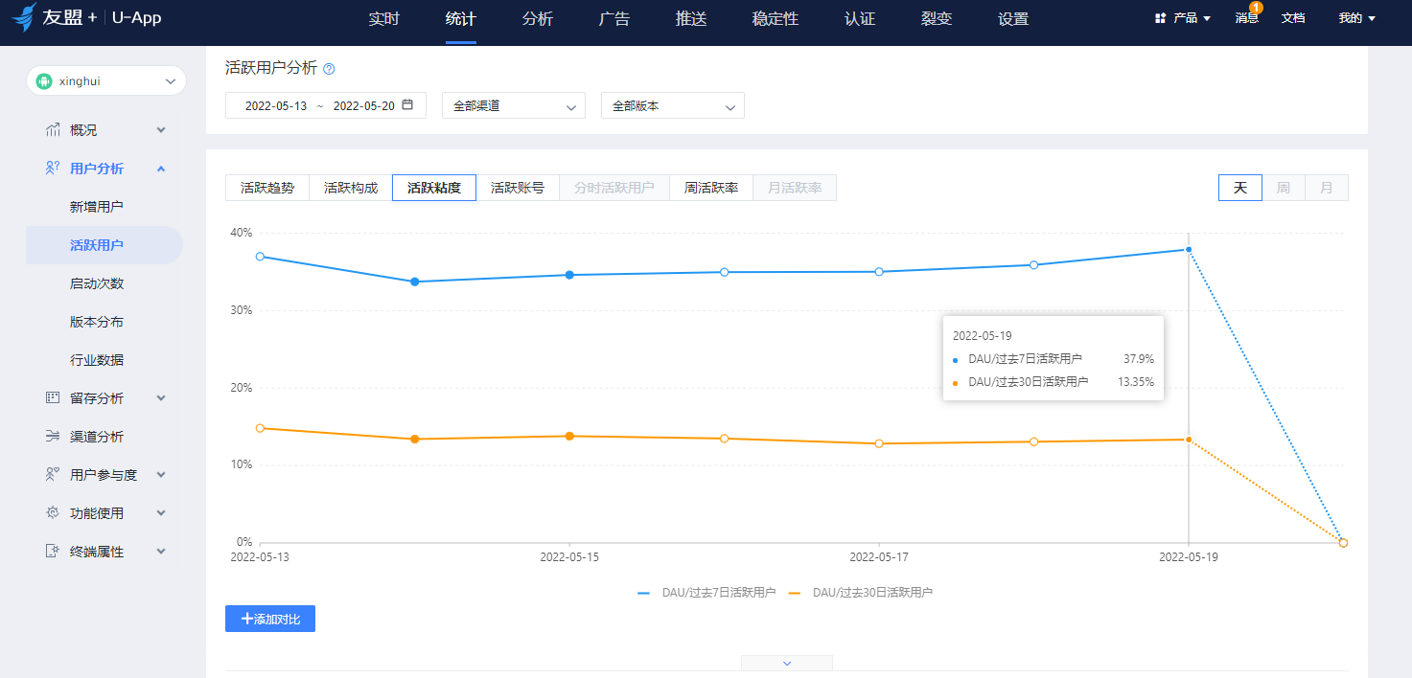
Task: Select the 天 granularity option
Action: 1239,188
